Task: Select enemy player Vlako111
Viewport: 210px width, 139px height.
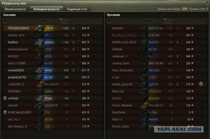Action: click(x=117, y=119)
